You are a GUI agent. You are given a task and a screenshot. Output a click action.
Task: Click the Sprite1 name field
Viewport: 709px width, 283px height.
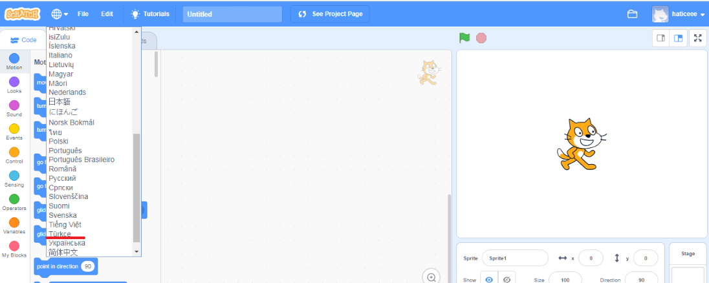(515, 258)
